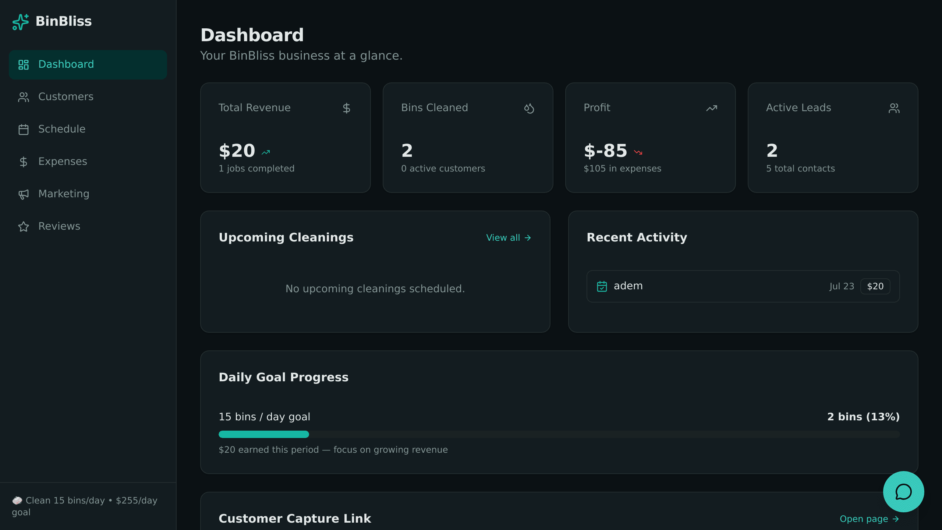Click the Upcoming Cleanings heading

pyautogui.click(x=286, y=237)
